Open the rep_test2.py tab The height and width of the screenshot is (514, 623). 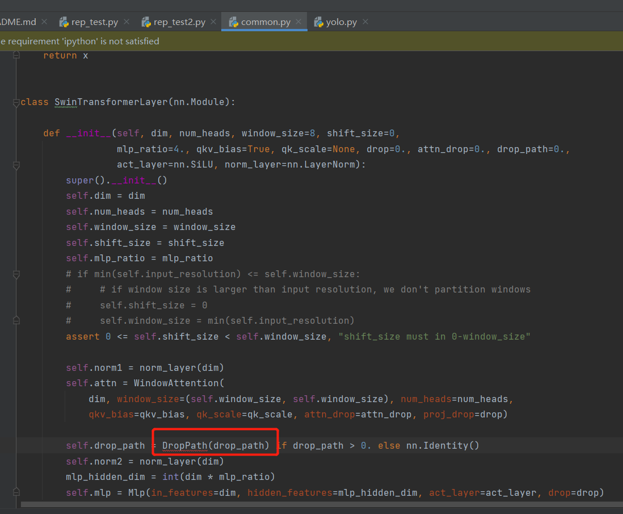click(x=179, y=22)
